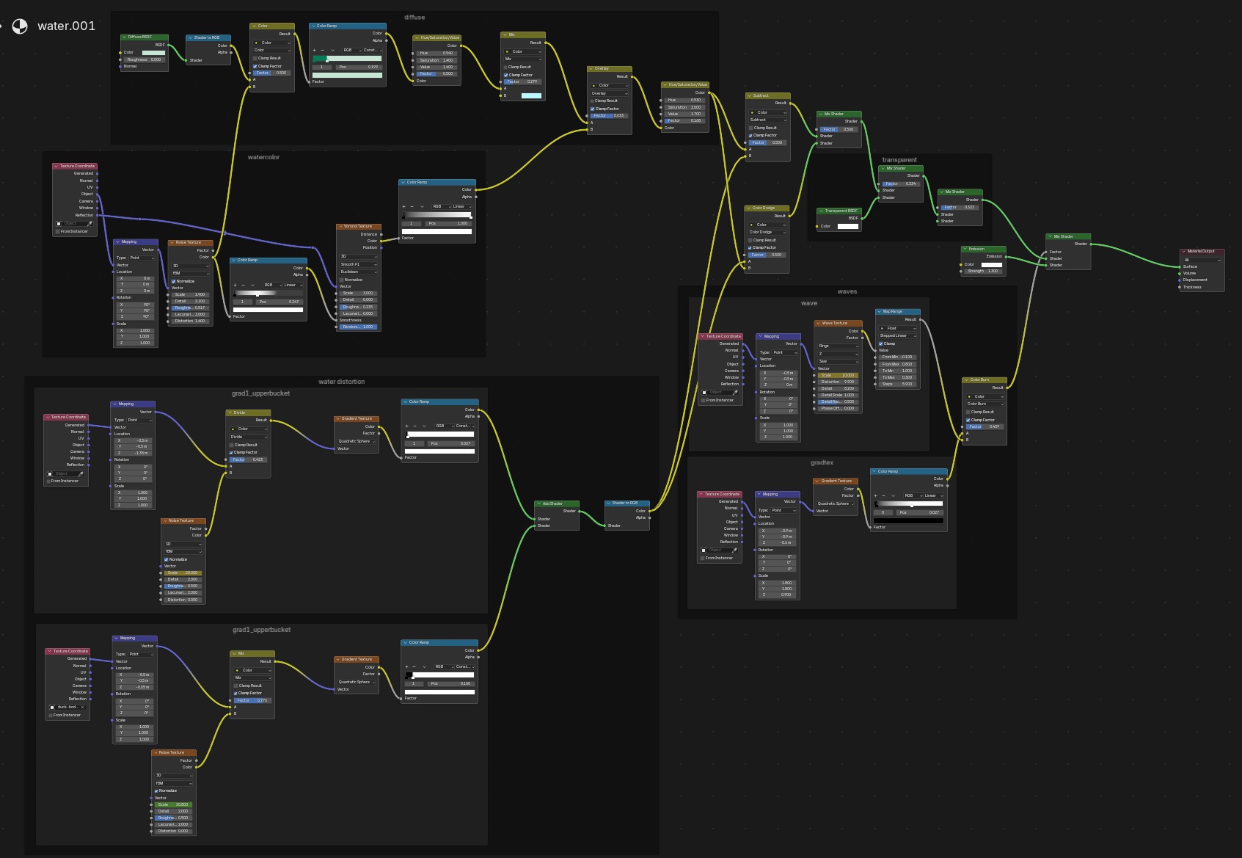The width and height of the screenshot is (1242, 858).
Task: Add a color stop in the diffuse Color Ramp
Action: click(x=315, y=50)
